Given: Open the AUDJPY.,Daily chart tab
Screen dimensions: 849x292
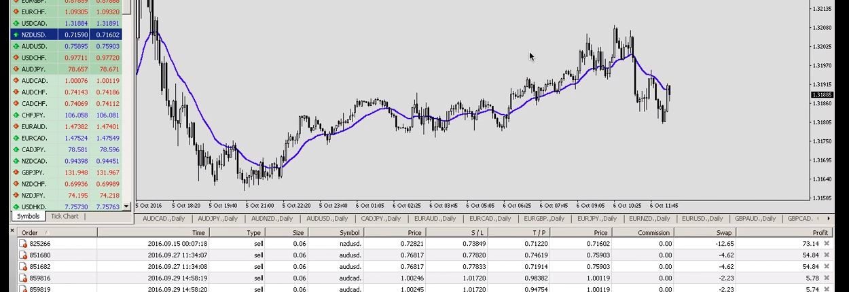Looking at the screenshot, I should click(217, 219).
